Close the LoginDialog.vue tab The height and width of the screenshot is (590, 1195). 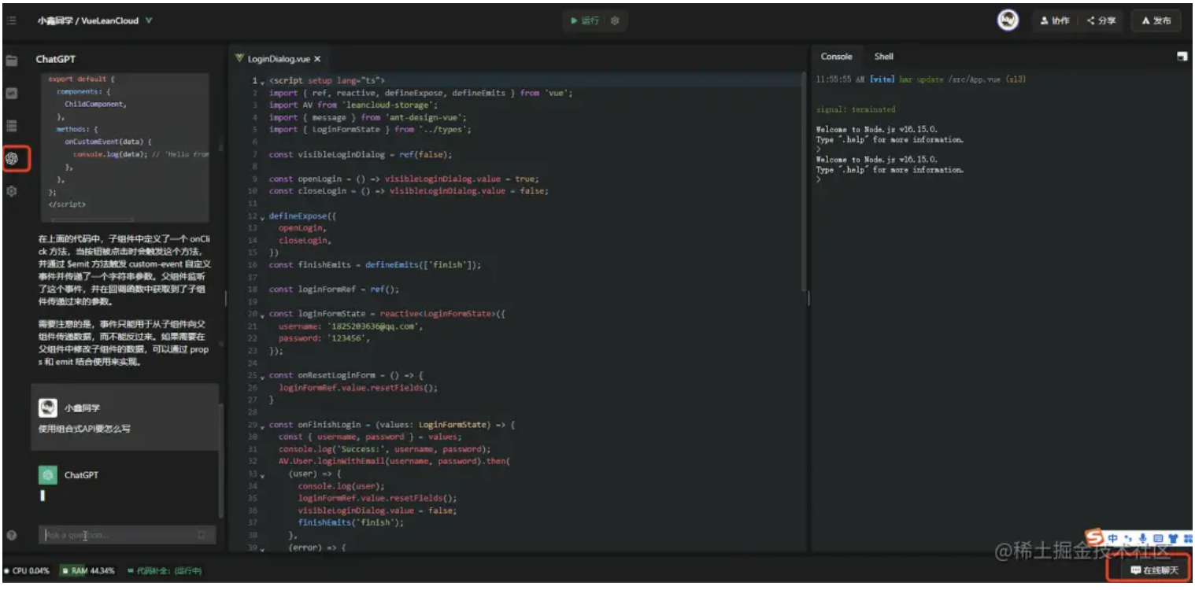pos(317,59)
